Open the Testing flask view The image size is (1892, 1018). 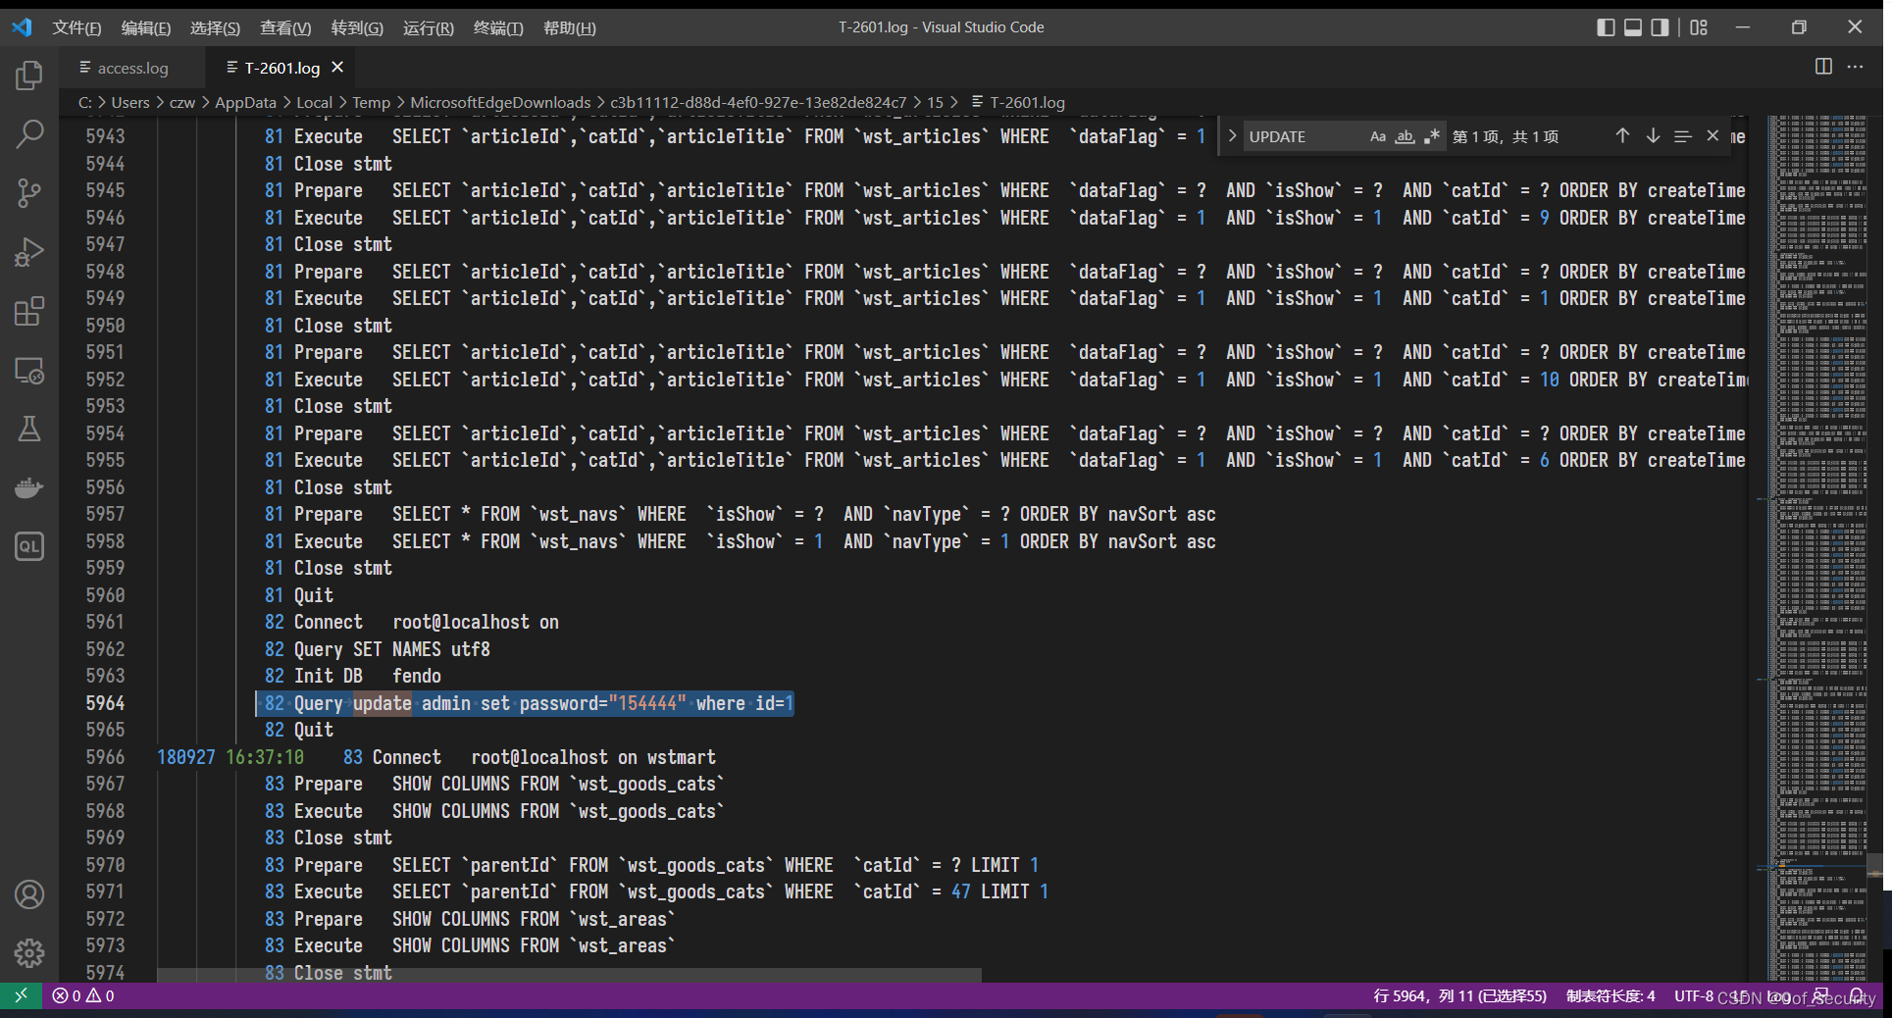[29, 429]
